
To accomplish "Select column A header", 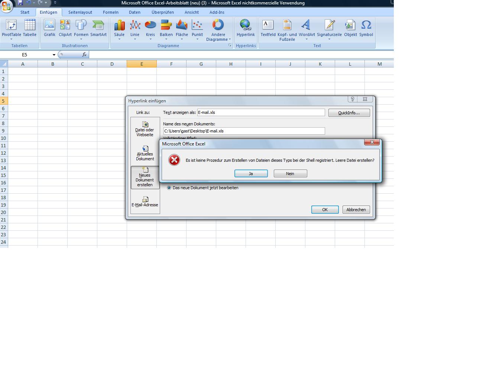I will (23, 64).
